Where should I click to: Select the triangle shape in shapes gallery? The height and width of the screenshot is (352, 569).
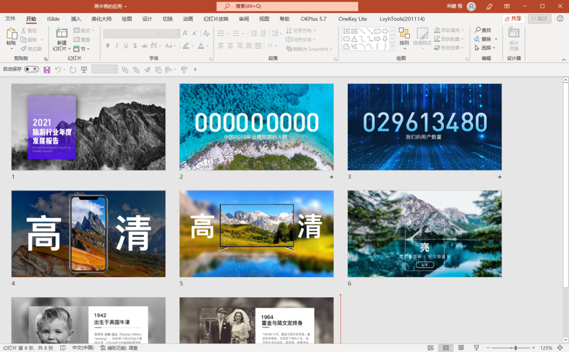(x=354, y=39)
